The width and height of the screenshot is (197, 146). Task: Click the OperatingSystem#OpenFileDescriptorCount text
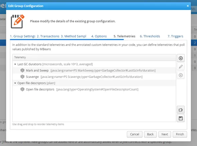pos(97,90)
